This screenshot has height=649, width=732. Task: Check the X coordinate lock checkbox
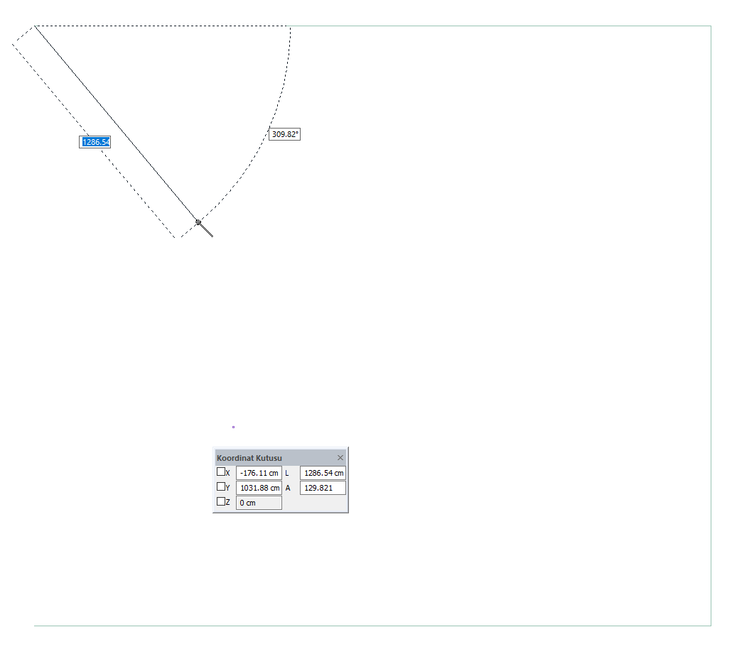[221, 471]
